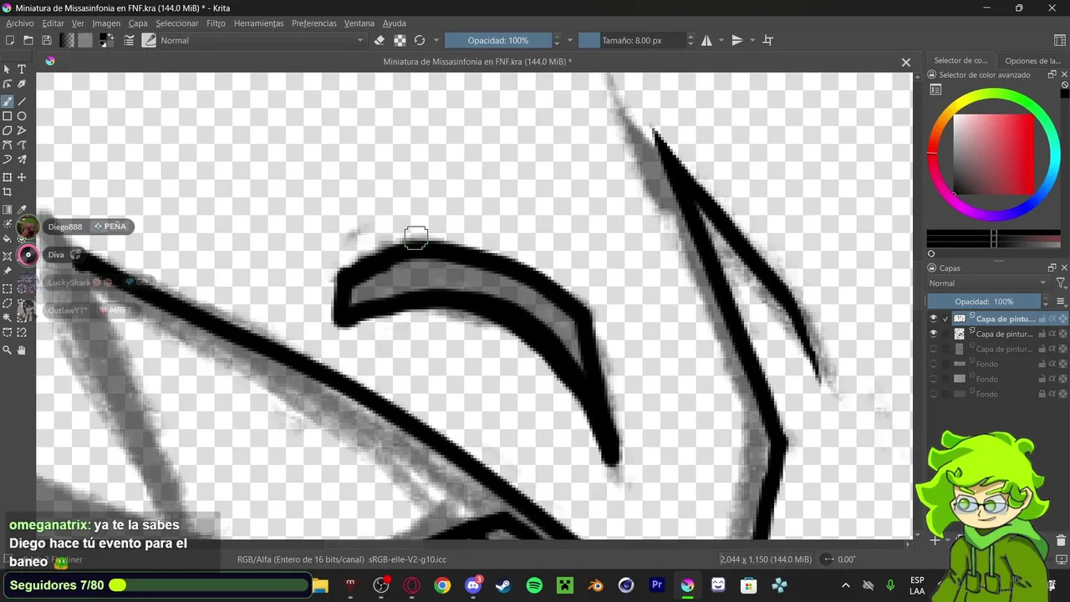Save document with floppy icon
The image size is (1070, 602).
pos(47,40)
